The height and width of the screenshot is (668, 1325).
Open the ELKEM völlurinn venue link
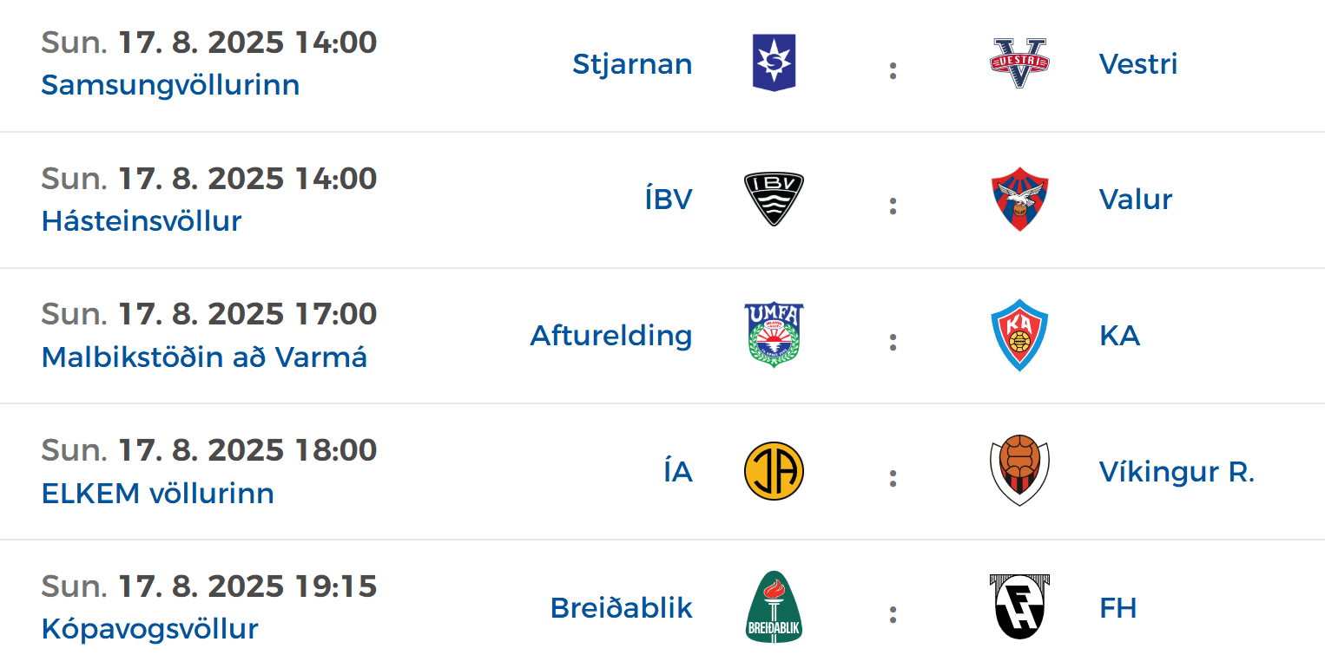click(x=158, y=493)
